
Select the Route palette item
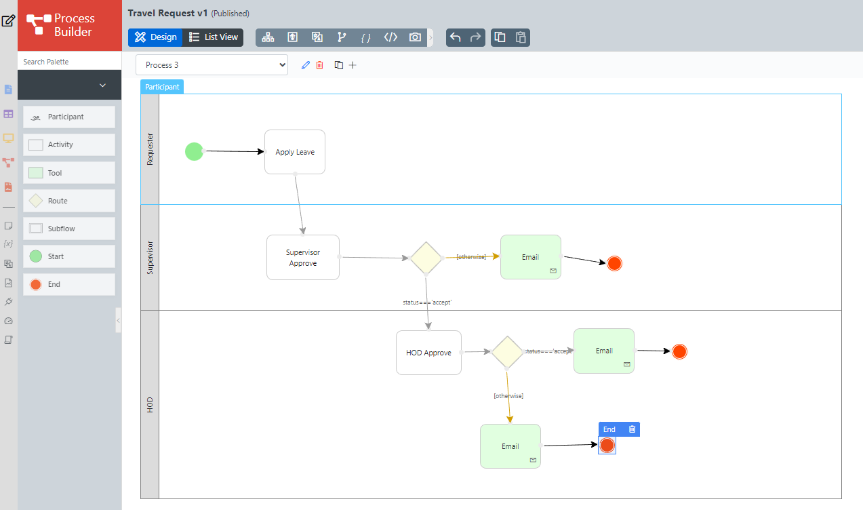[x=69, y=201]
